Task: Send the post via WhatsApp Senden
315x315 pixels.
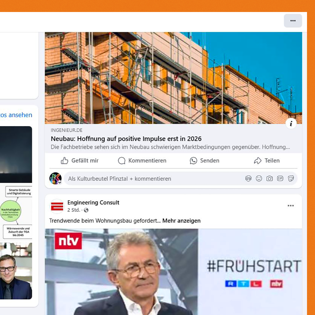Action: (x=205, y=161)
